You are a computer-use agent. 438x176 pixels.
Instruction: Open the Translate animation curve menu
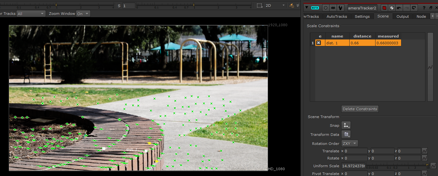424,151
